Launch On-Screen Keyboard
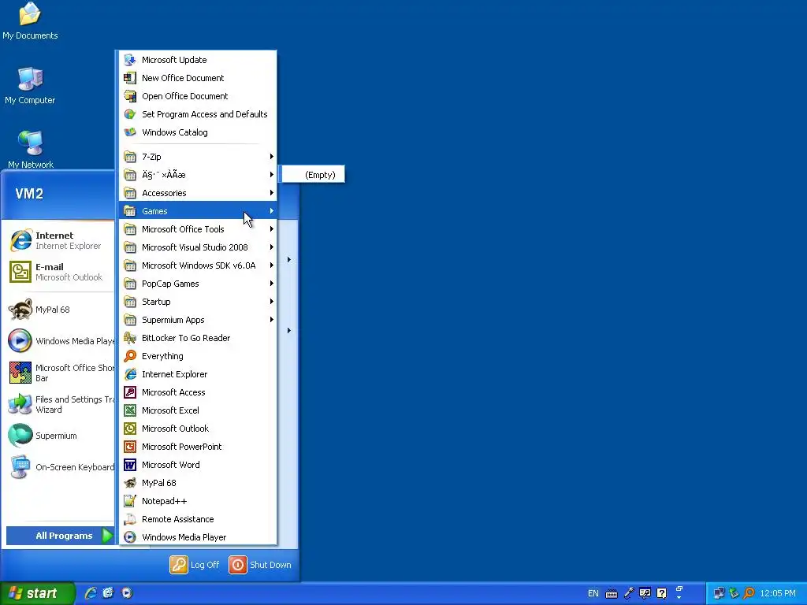 click(60, 467)
